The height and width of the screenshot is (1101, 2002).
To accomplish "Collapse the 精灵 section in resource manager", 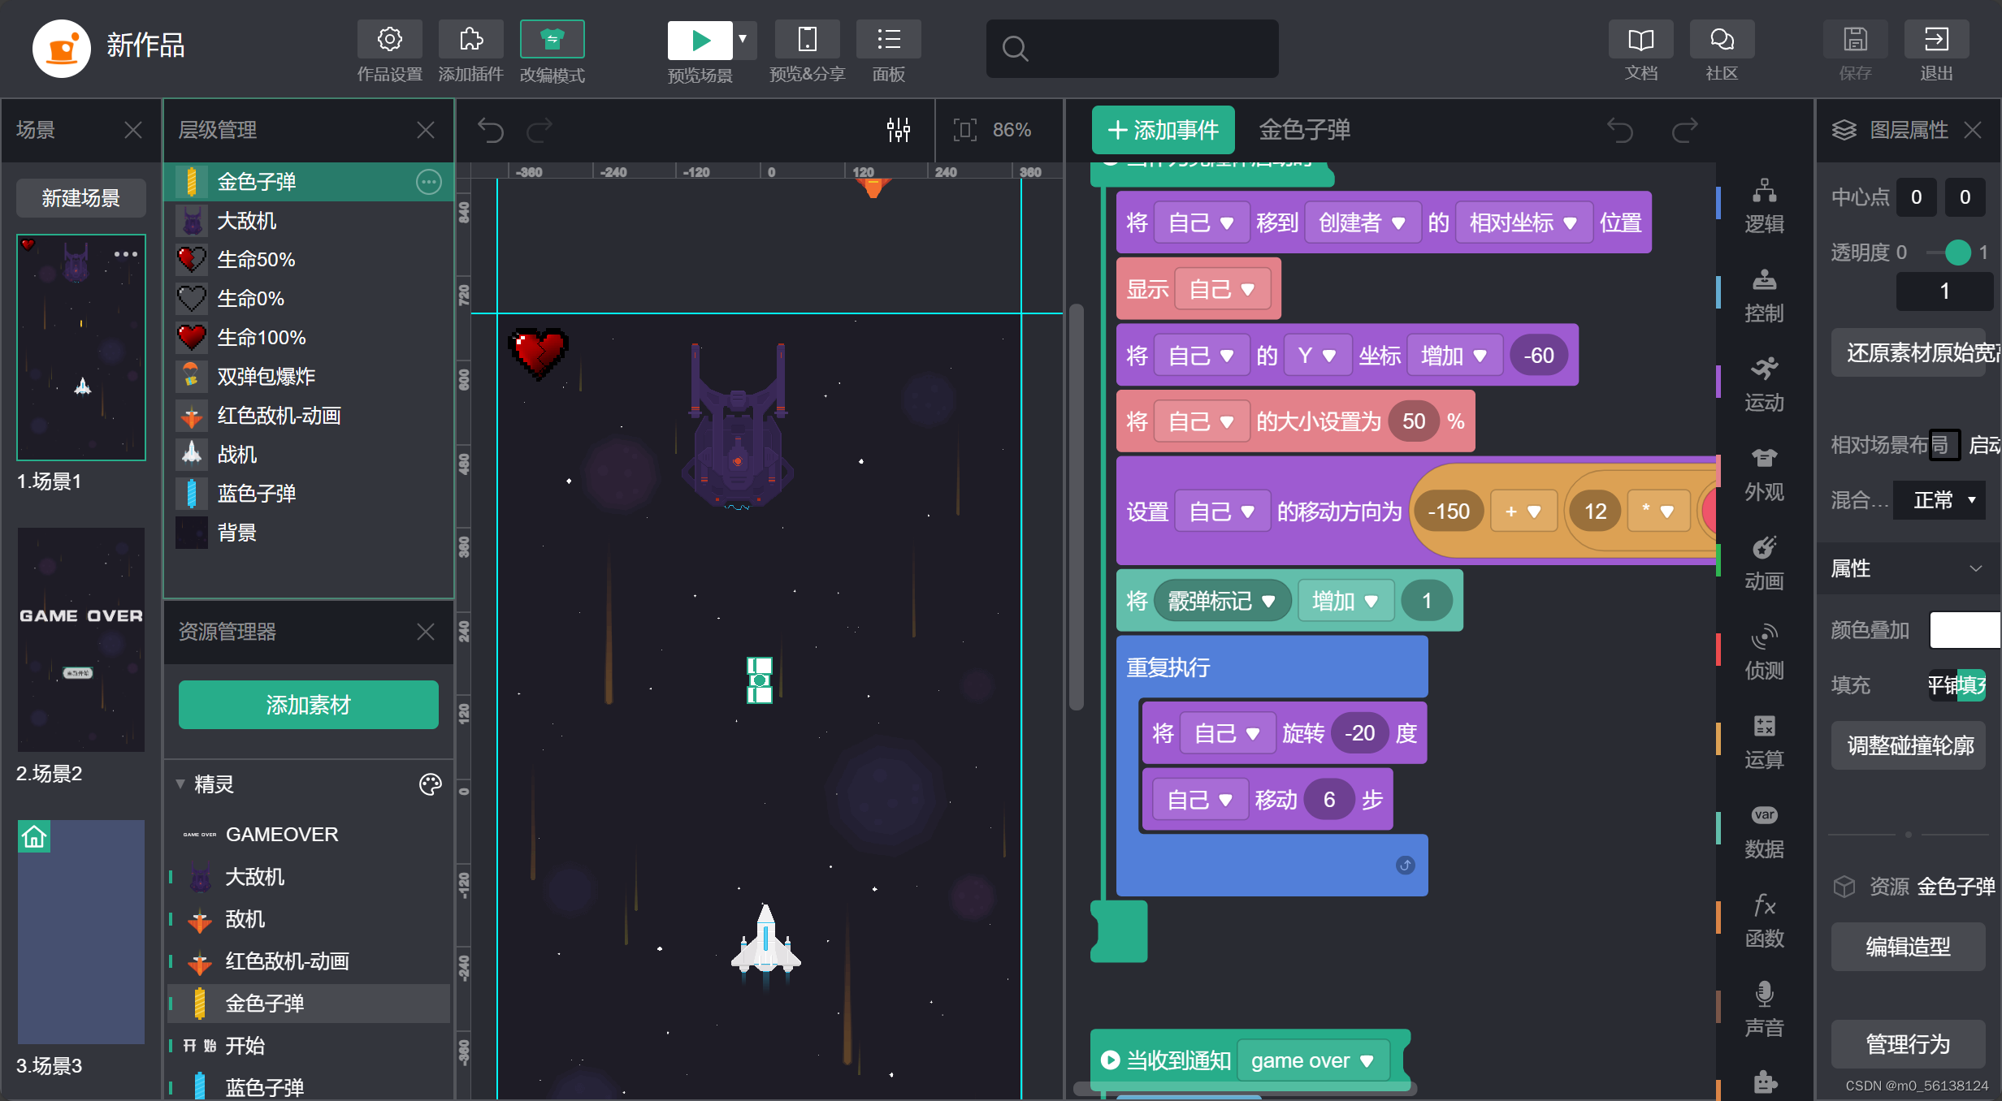I will click(x=180, y=784).
